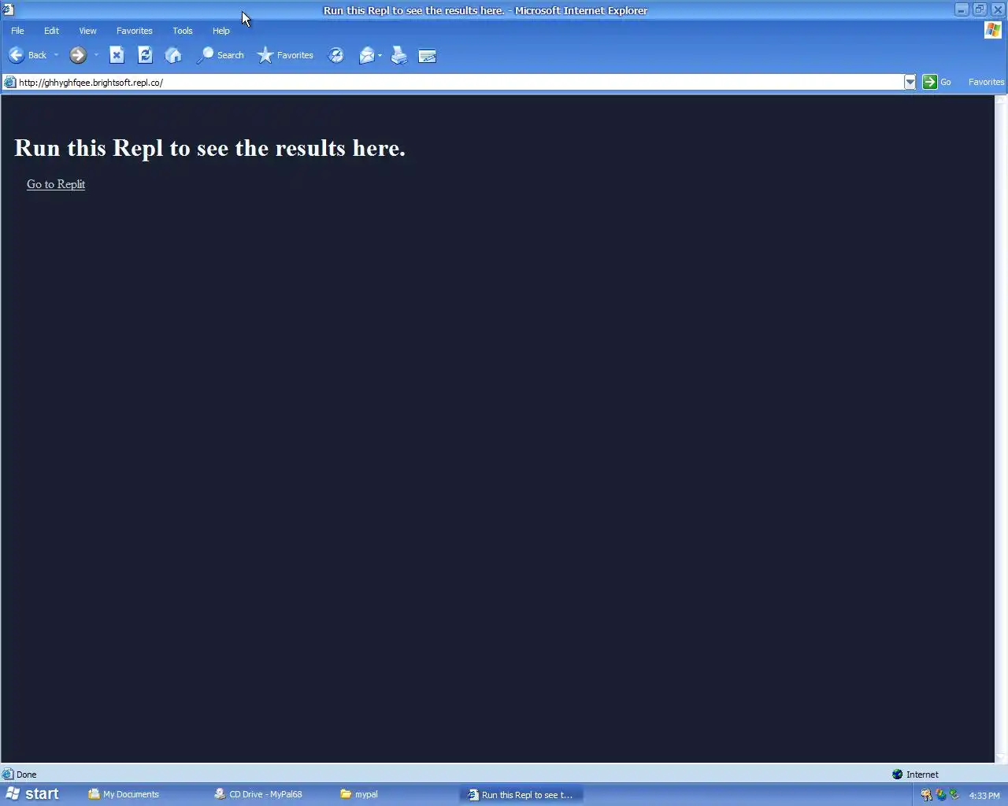1008x806 pixels.
Task: Follow the Go to Replit link
Action: pos(56,184)
